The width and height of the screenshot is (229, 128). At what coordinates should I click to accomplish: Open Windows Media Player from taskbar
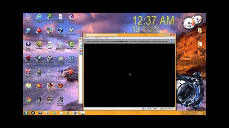point(47,113)
